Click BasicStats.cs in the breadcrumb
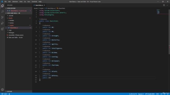 click(x=51, y=8)
